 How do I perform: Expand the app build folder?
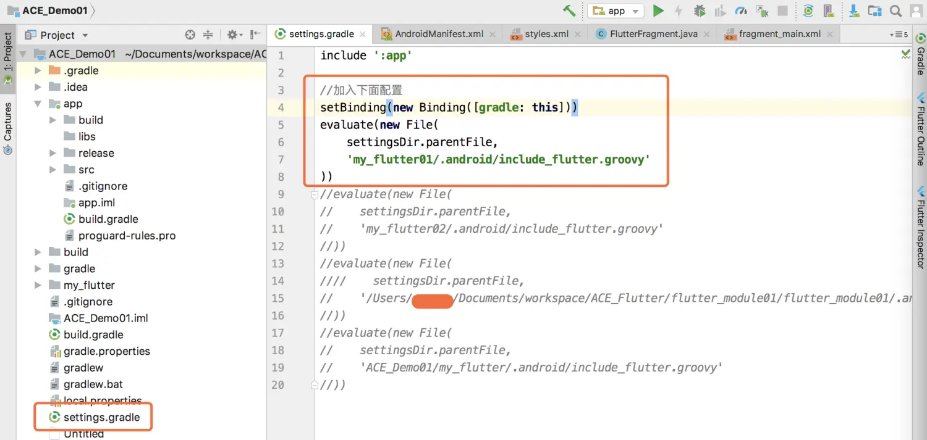[53, 120]
